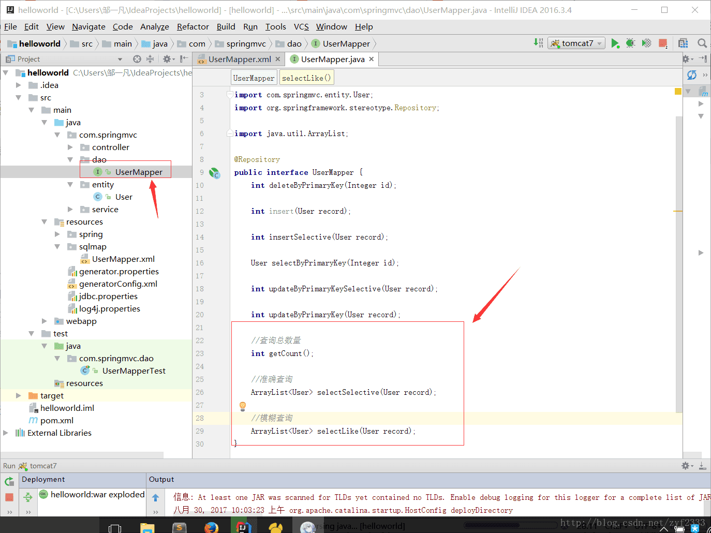Click the warning stripe mark near line 12
The image size is (711, 533).
[678, 211]
